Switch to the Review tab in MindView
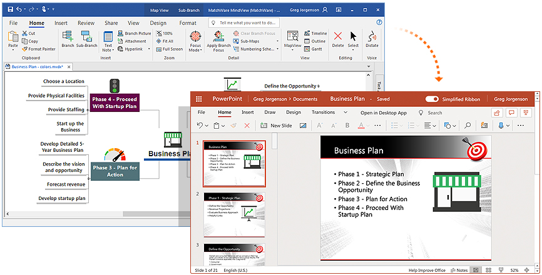The height and width of the screenshot is (275, 542). (x=86, y=22)
